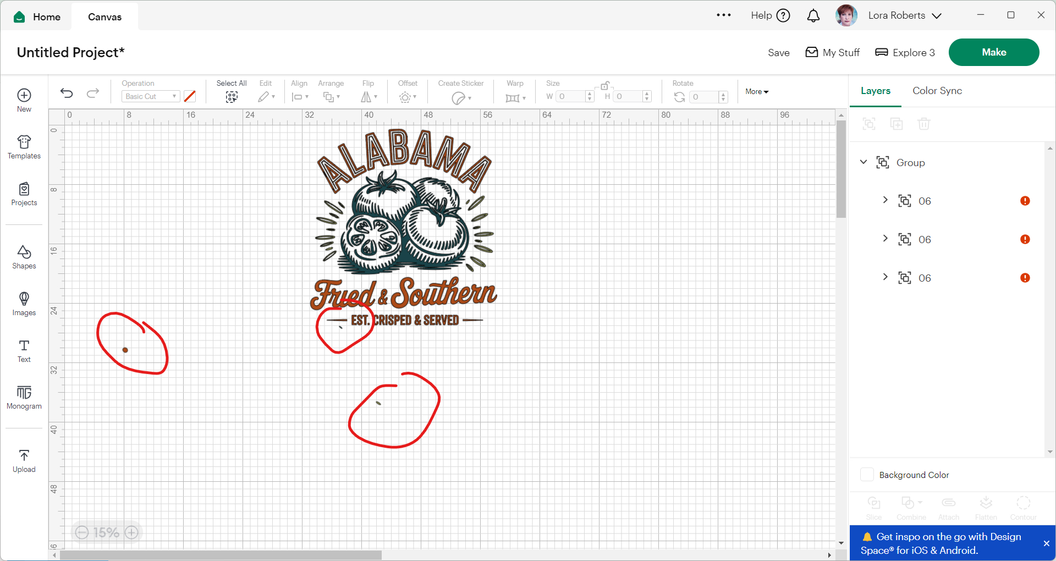Expand the More toolbar menu

coord(757,92)
